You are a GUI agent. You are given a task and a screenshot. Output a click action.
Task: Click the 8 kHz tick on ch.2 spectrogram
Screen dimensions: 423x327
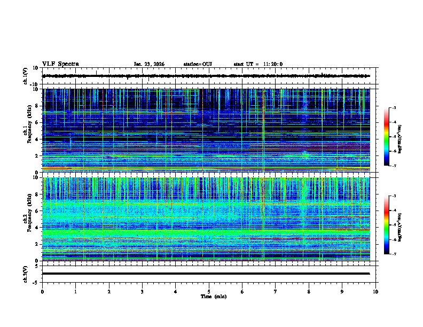(38, 194)
